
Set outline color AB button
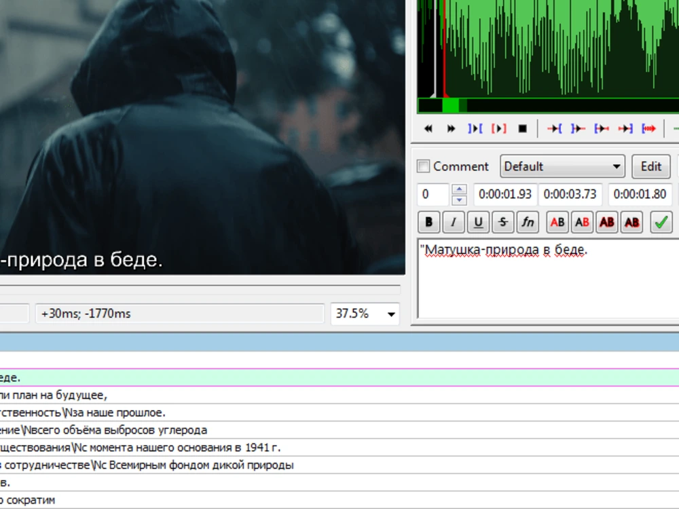pos(606,222)
